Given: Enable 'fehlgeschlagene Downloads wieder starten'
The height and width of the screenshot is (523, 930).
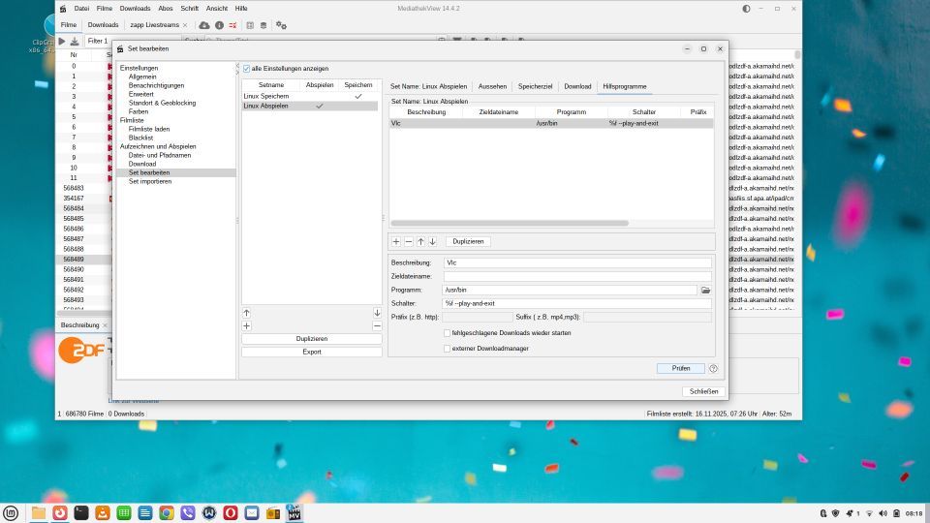Looking at the screenshot, I should coord(447,332).
